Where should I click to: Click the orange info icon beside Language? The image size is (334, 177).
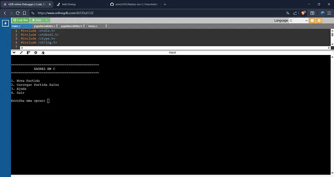click(312, 20)
